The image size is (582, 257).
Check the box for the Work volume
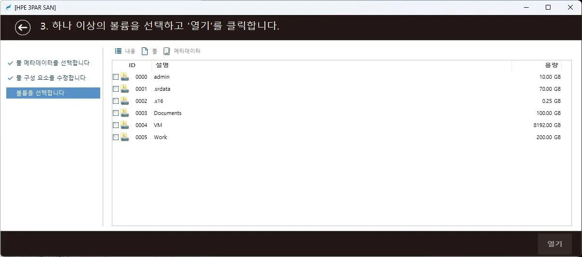pos(116,137)
